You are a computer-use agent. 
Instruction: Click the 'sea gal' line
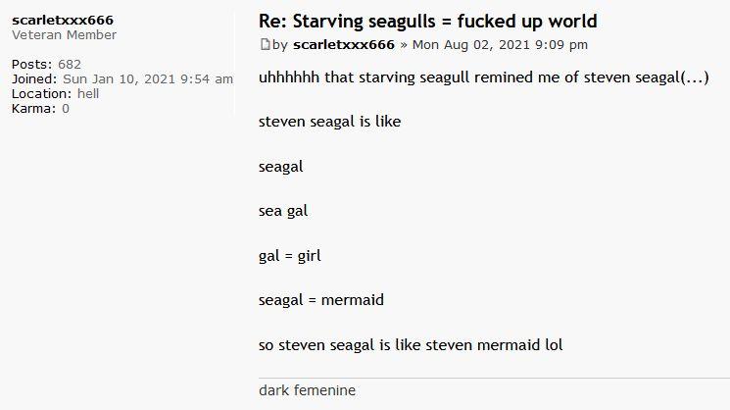tap(283, 211)
